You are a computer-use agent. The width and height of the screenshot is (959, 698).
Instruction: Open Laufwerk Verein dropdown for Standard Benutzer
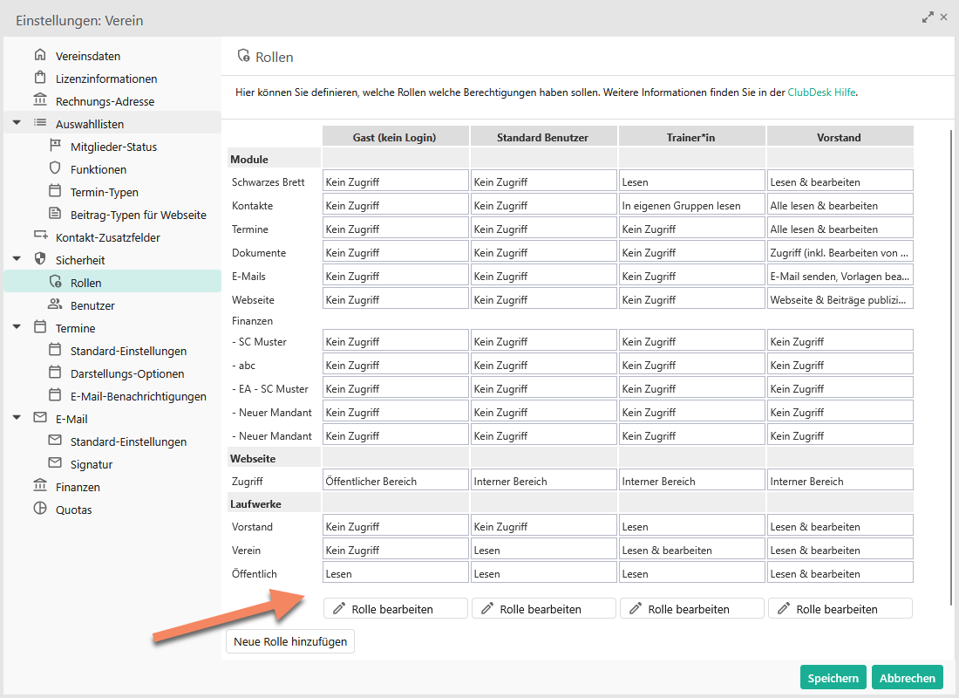tap(544, 550)
